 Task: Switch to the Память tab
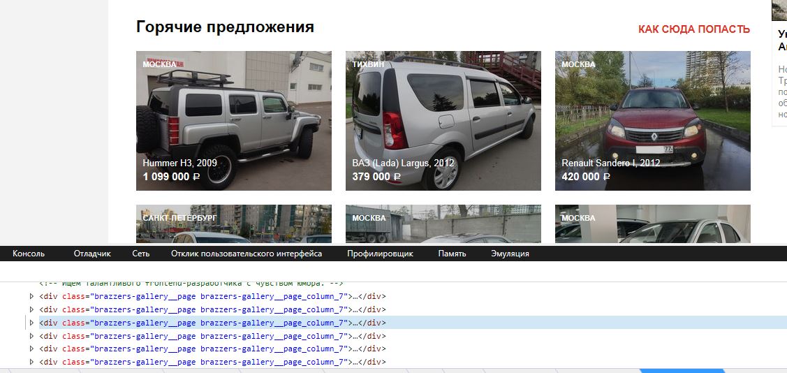(x=452, y=254)
